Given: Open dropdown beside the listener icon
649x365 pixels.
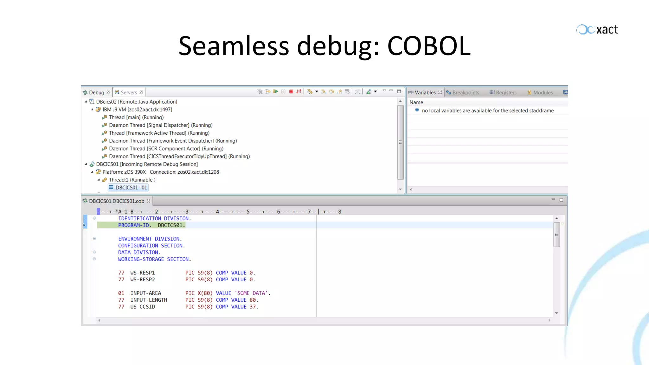Looking at the screenshot, I should [376, 92].
